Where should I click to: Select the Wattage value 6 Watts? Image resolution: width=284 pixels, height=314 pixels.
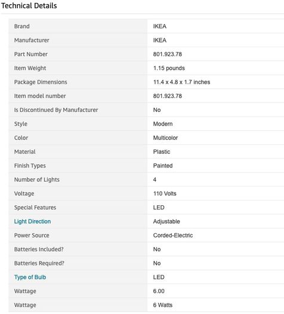coord(163,305)
